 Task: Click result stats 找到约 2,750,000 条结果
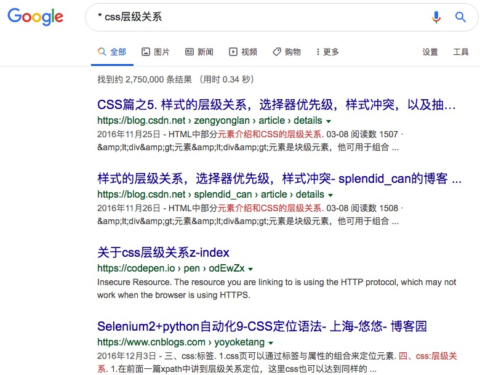tap(145, 79)
